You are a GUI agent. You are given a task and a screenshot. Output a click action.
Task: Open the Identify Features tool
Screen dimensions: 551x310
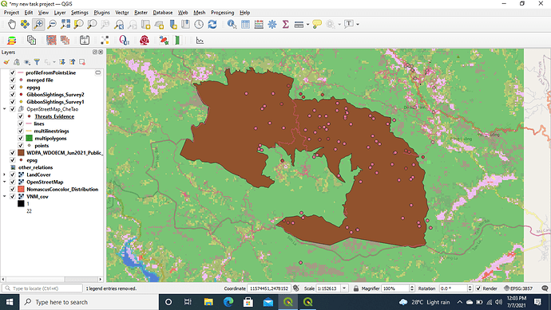[x=232, y=24]
